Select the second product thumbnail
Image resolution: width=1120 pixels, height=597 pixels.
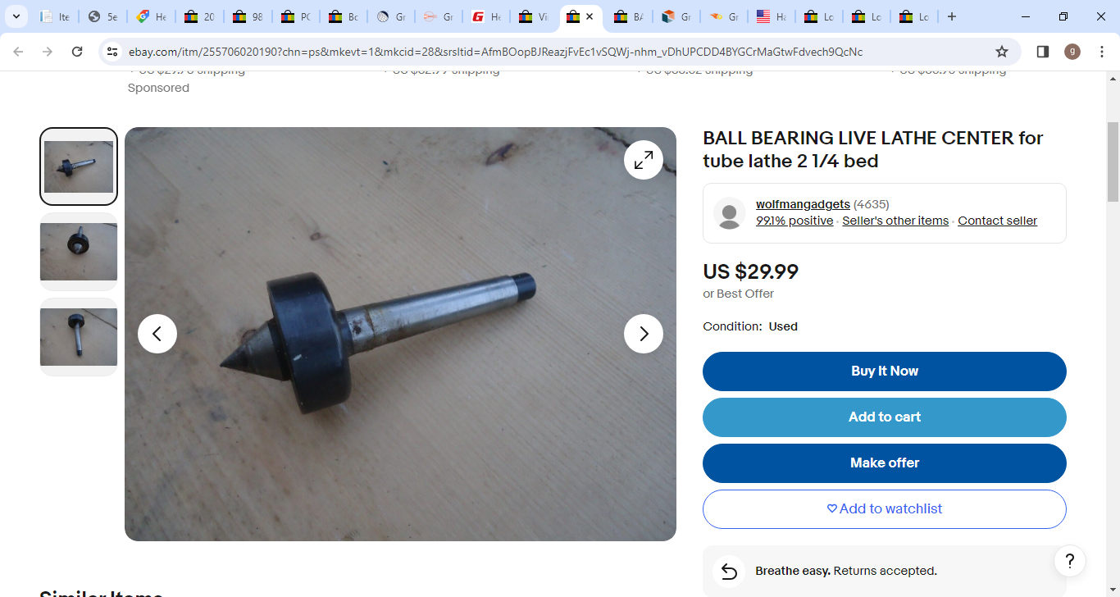coord(79,252)
